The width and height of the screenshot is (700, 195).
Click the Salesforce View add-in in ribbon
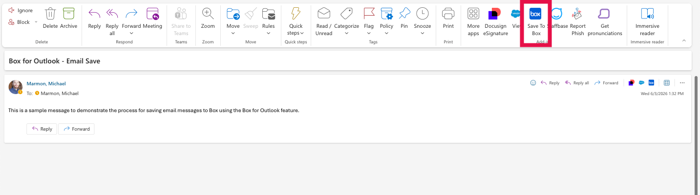tap(515, 19)
